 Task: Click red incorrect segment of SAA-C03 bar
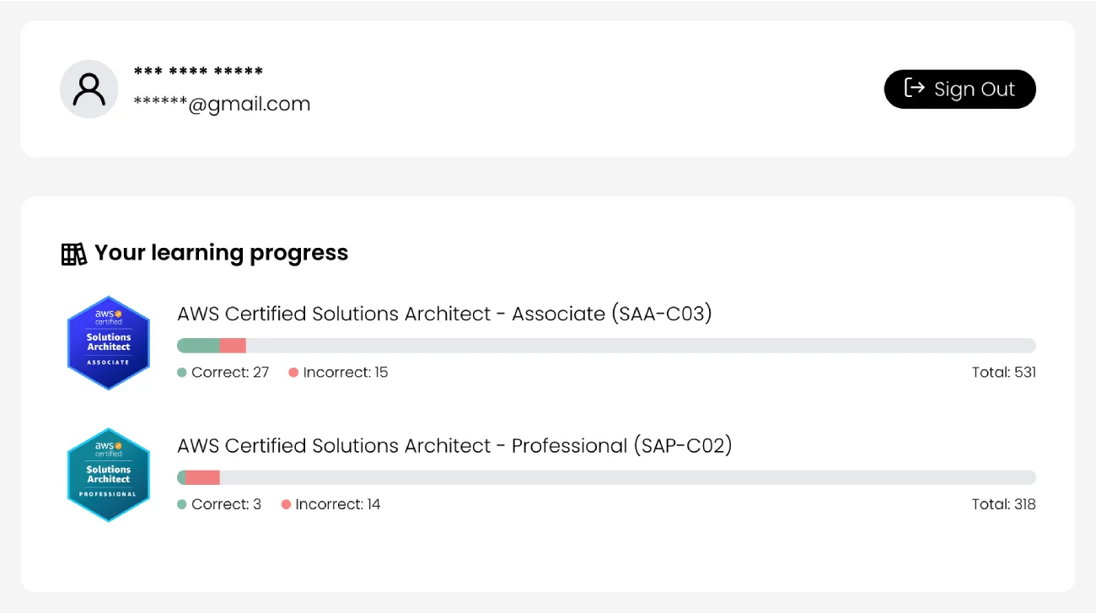point(233,346)
